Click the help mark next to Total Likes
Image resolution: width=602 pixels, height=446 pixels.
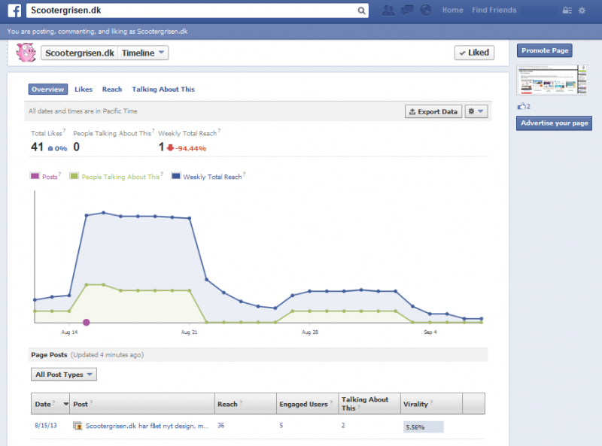(64, 131)
